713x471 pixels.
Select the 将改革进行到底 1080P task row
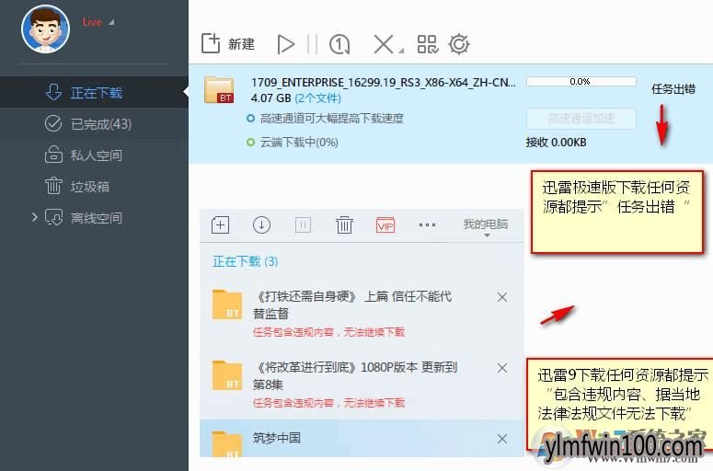pos(362,385)
